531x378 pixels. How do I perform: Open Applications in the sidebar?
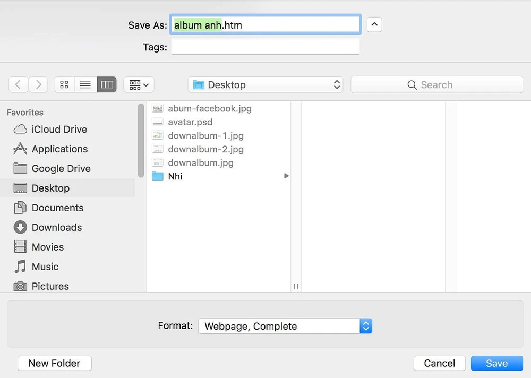click(59, 149)
